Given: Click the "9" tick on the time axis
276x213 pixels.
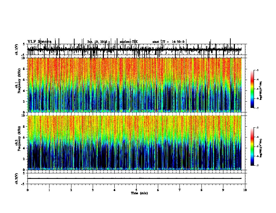Looking at the screenshot, I should click(x=223, y=190).
